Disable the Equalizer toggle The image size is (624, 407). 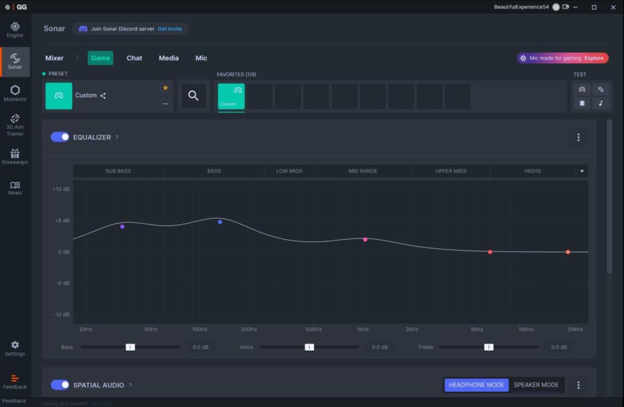60,137
